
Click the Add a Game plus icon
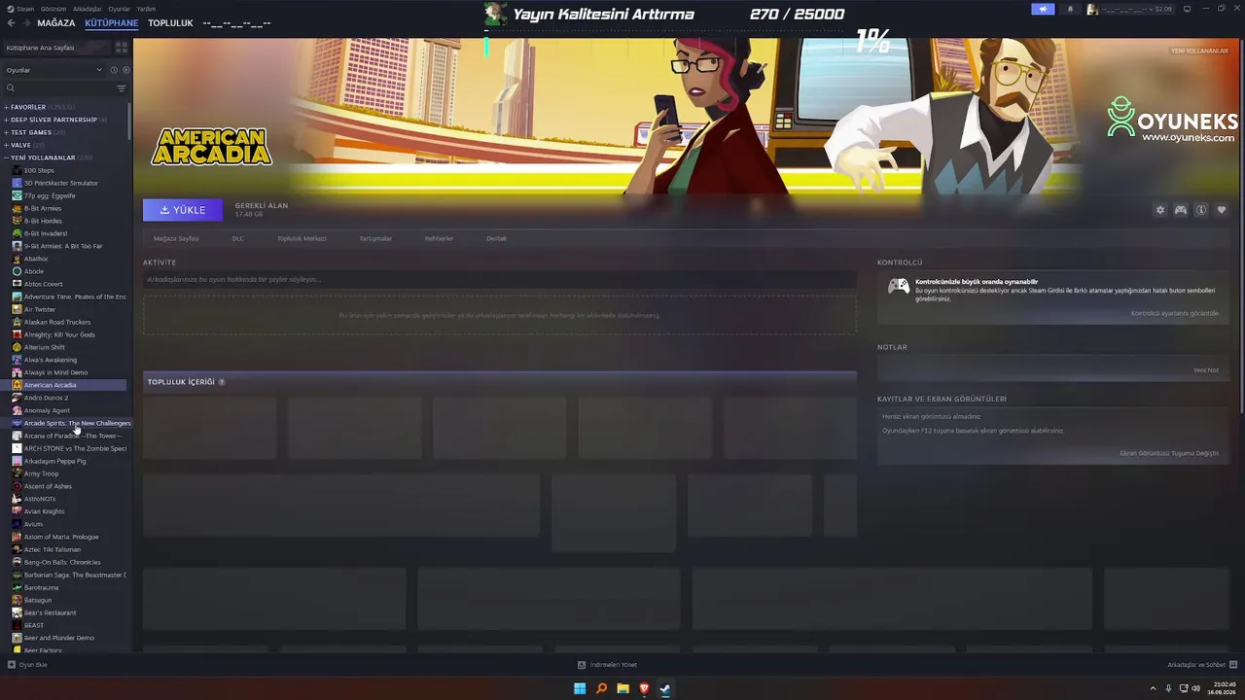[x=12, y=665]
